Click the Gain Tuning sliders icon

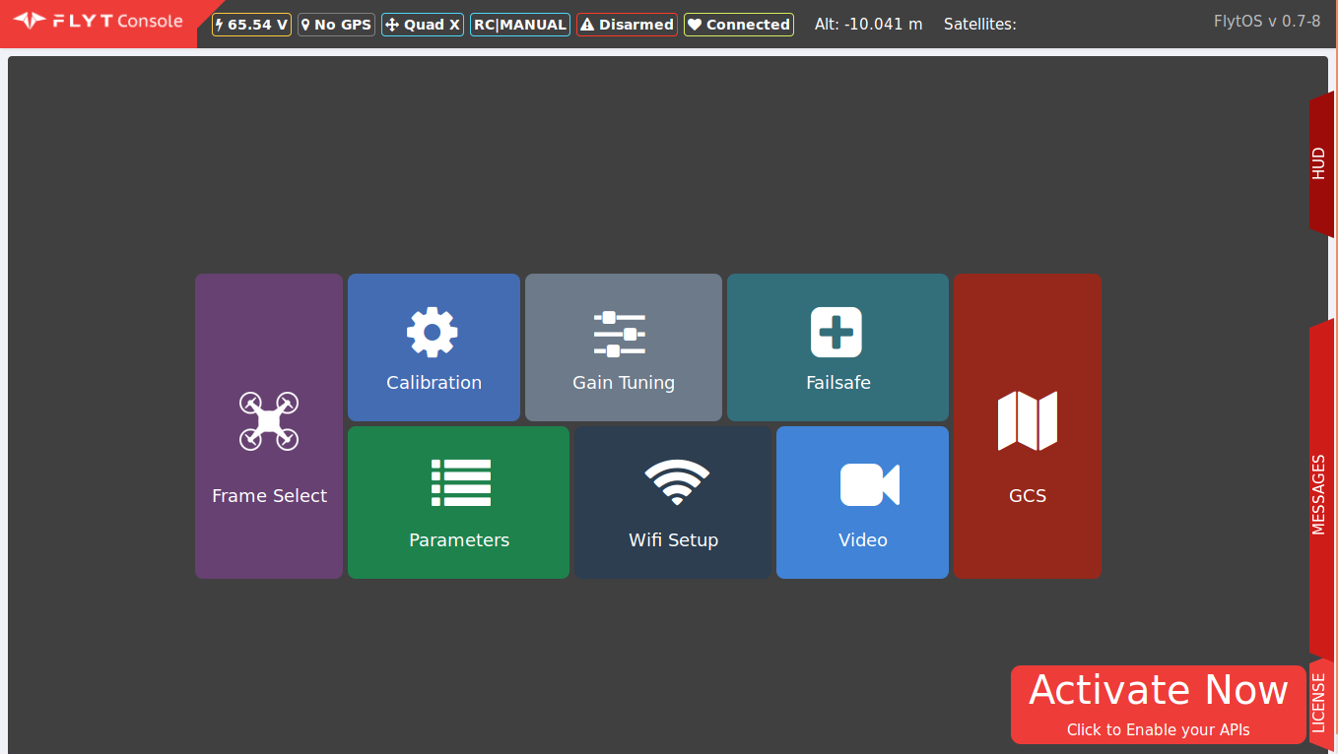click(x=620, y=334)
